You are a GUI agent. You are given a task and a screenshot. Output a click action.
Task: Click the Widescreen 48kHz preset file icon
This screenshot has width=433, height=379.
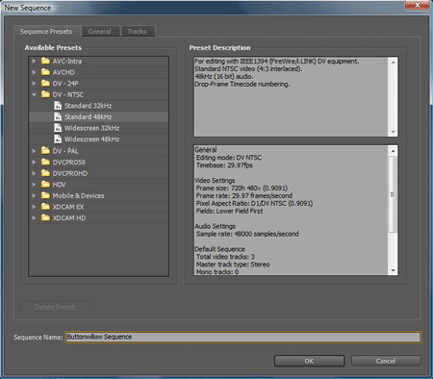(58, 139)
